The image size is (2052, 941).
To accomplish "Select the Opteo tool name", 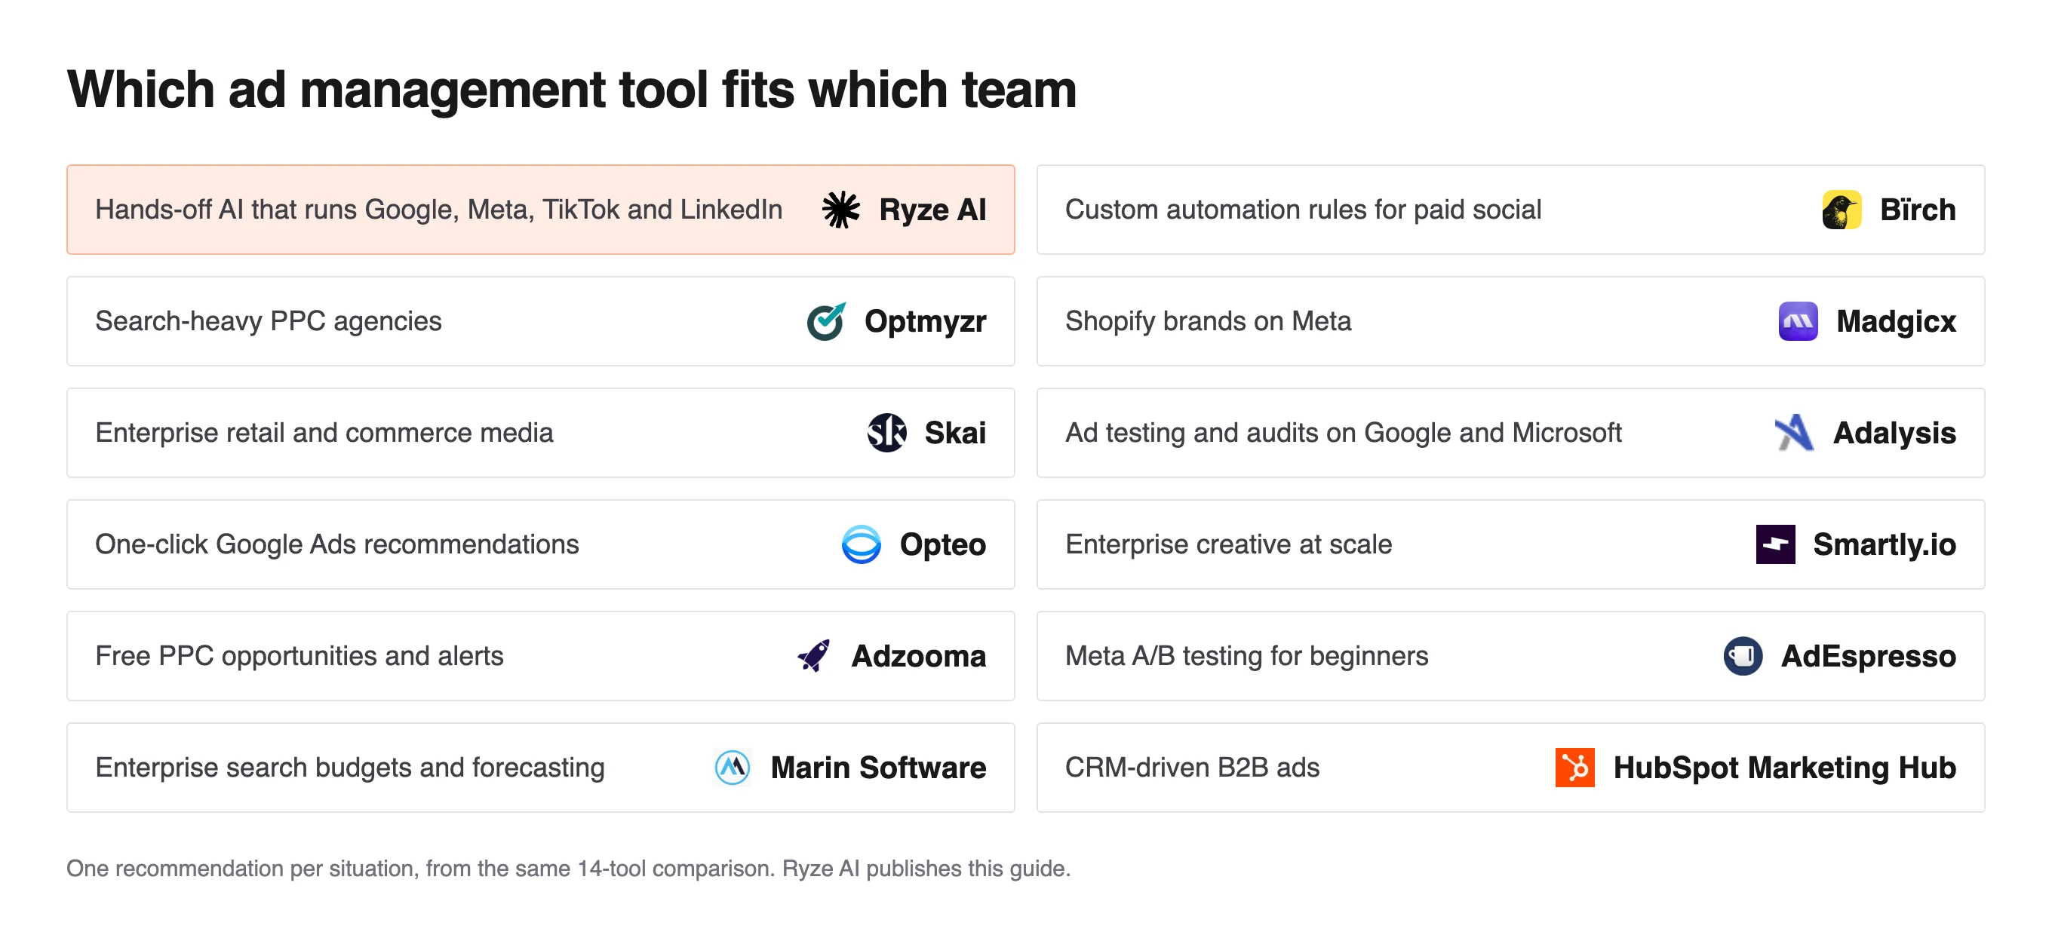I will [x=942, y=544].
